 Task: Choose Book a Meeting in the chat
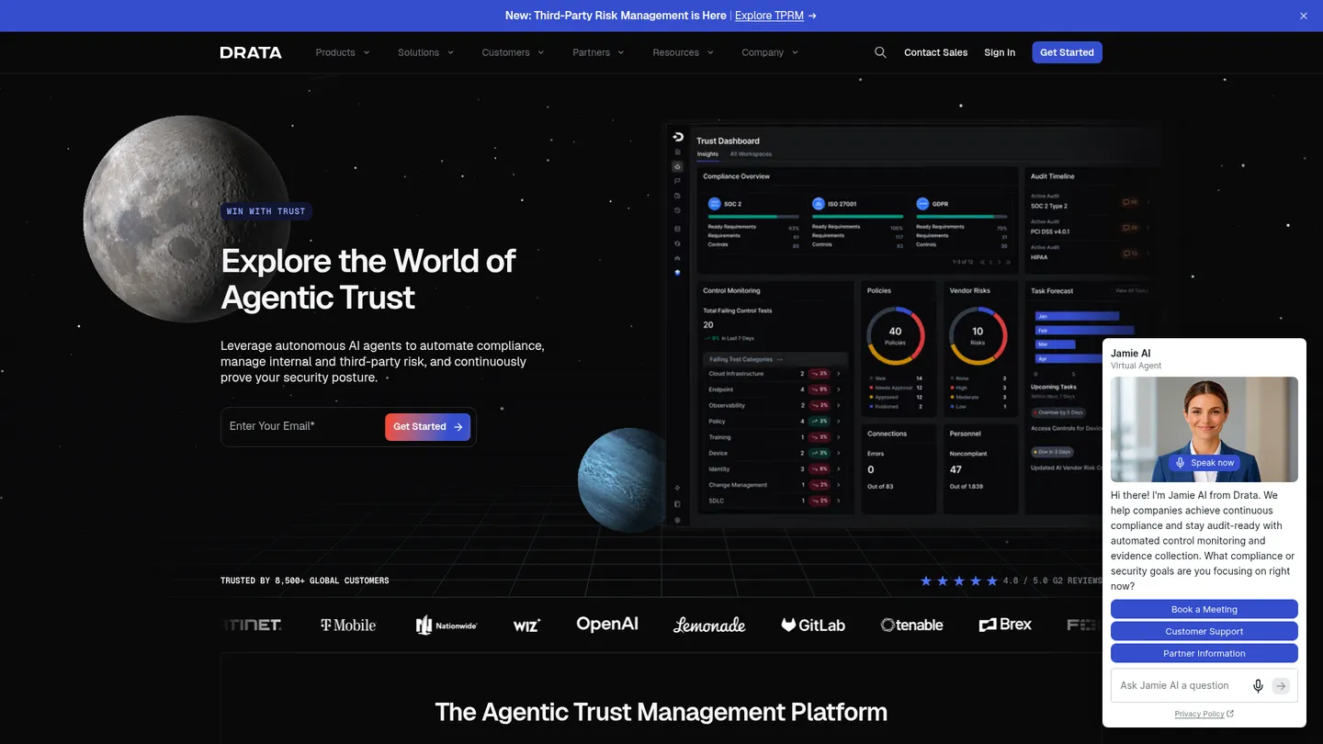click(x=1204, y=609)
